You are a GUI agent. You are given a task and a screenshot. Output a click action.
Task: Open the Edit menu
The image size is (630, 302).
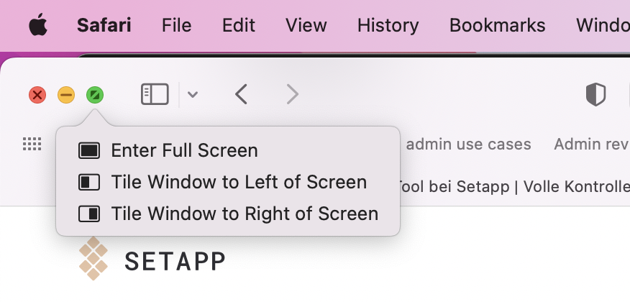[x=238, y=26]
